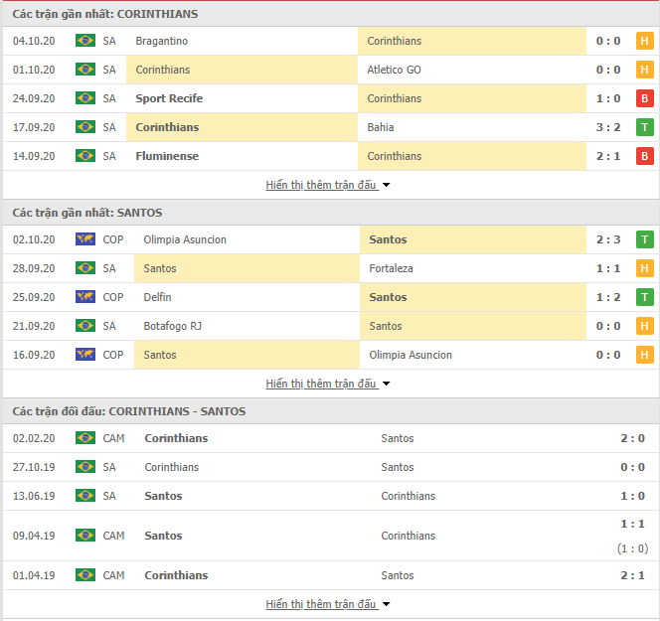Click the 1 : 1 score from 09.04.19 match
660x621 pixels.
[633, 524]
